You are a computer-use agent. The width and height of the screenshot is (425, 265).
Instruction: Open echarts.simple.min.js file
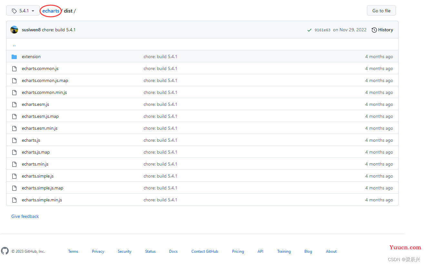pos(42,200)
